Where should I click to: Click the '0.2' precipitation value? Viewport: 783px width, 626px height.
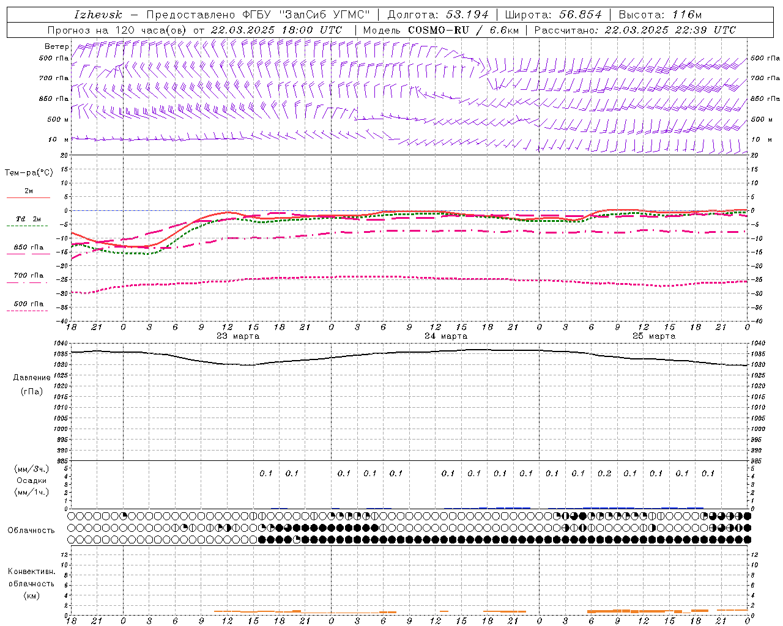(x=604, y=473)
